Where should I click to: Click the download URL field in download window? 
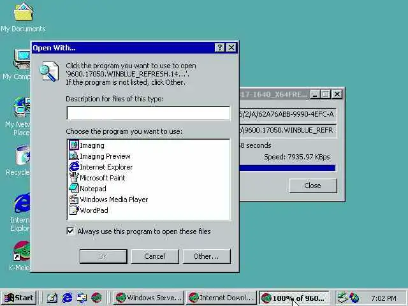288,115
